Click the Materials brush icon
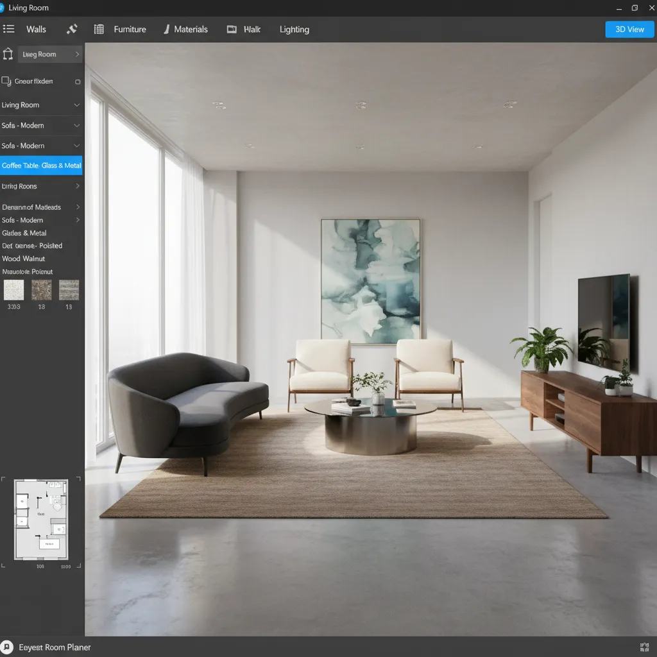The height and width of the screenshot is (657, 657). tap(167, 29)
